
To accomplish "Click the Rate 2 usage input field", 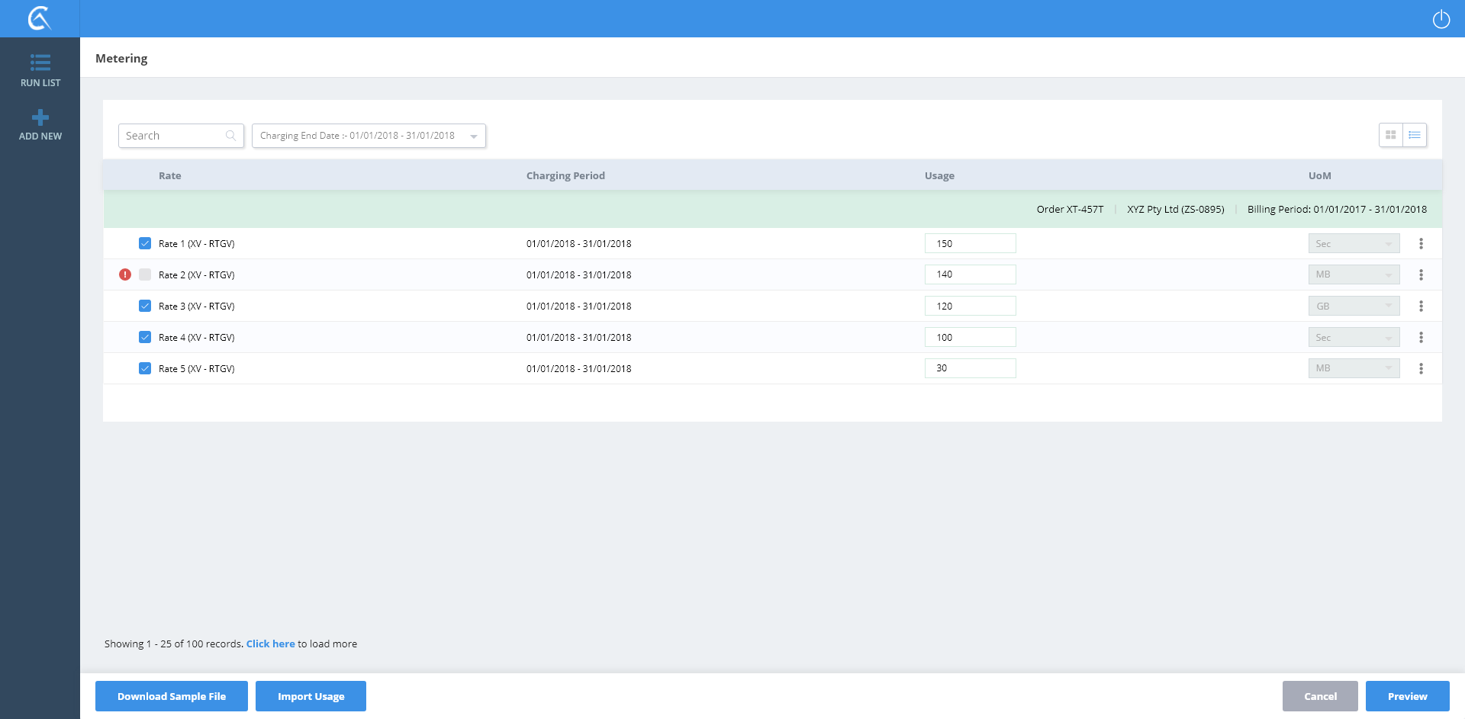I will pyautogui.click(x=970, y=274).
